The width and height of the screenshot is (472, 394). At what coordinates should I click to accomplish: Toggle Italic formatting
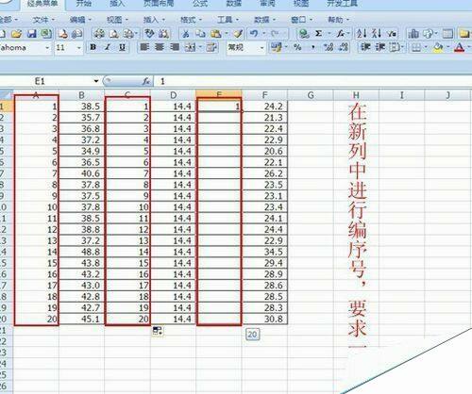[108, 47]
